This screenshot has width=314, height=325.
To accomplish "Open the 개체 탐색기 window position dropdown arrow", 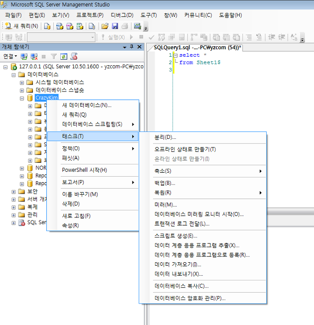I will [125, 47].
